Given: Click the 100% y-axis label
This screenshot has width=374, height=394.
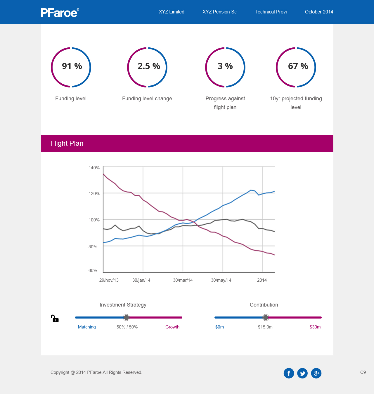Looking at the screenshot, I should (94, 220).
